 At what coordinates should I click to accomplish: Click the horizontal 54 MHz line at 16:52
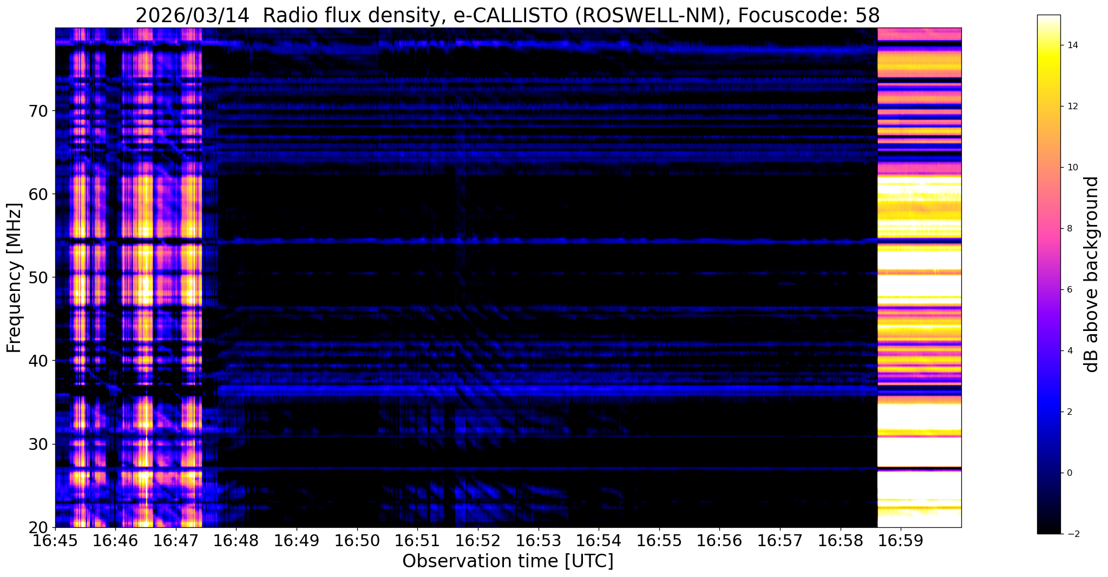[478, 240]
